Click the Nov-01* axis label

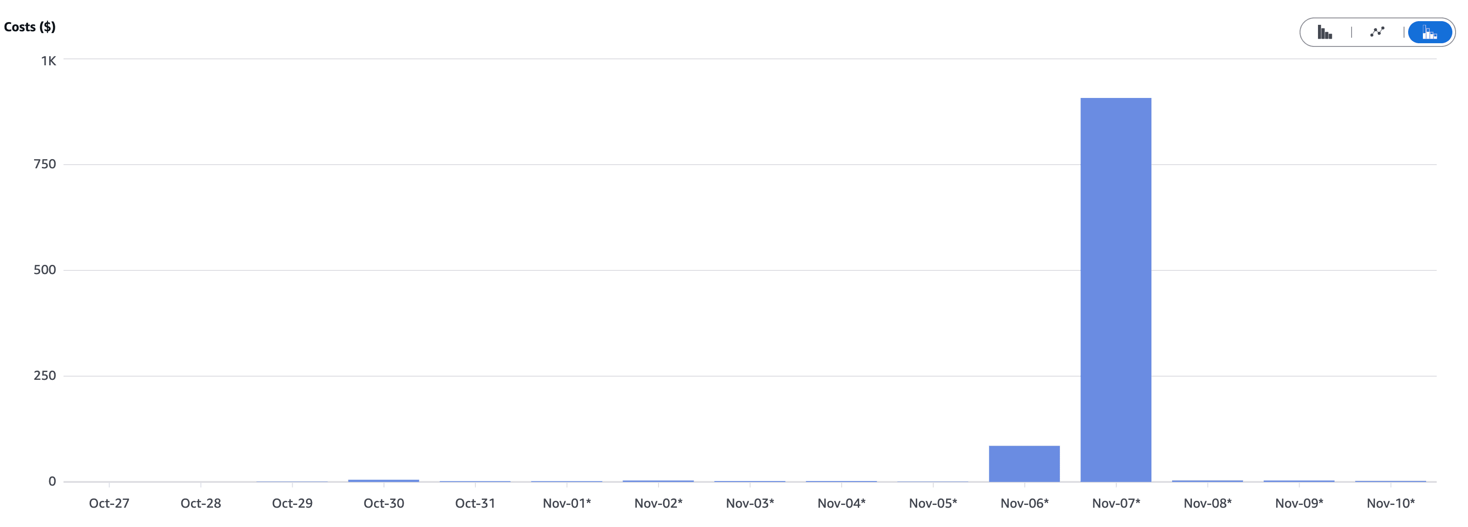(x=566, y=503)
